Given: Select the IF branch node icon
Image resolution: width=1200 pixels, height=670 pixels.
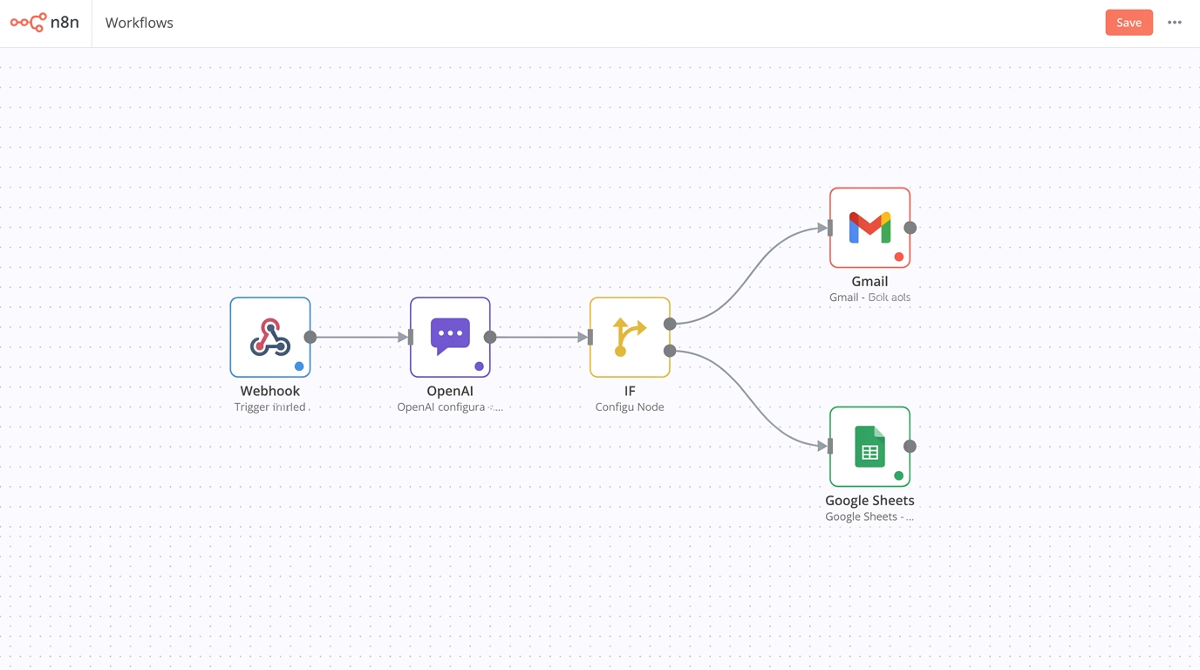Looking at the screenshot, I should click(630, 337).
